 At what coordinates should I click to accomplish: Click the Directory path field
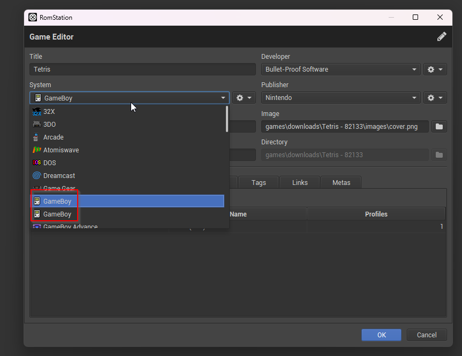(x=345, y=155)
